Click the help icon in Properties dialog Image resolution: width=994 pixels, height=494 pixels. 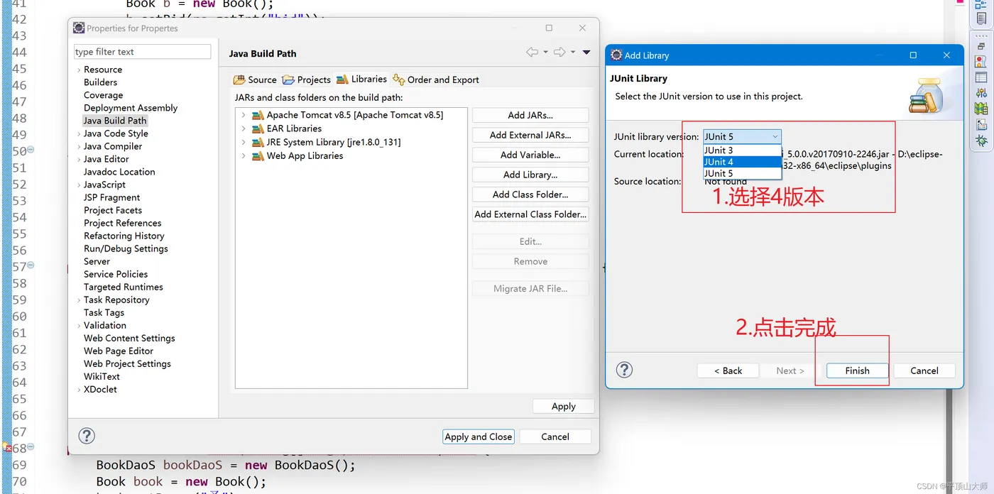87,436
